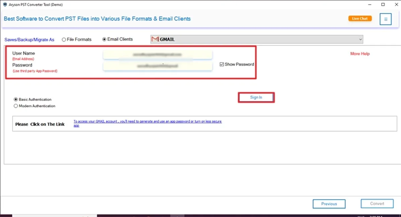The image size is (401, 217).
Task: Open the More Help link
Action: [360, 54]
